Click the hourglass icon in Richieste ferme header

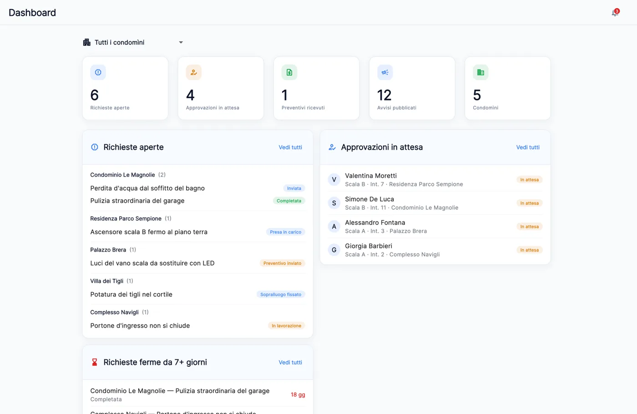[95, 362]
